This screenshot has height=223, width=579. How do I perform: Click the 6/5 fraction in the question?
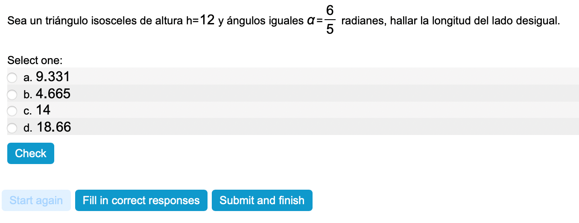tap(330, 21)
